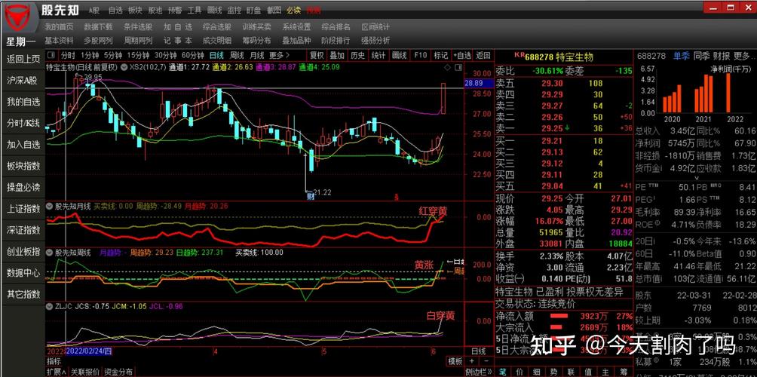Select the 日线 period tab
The height and width of the screenshot is (377, 757).
point(216,55)
